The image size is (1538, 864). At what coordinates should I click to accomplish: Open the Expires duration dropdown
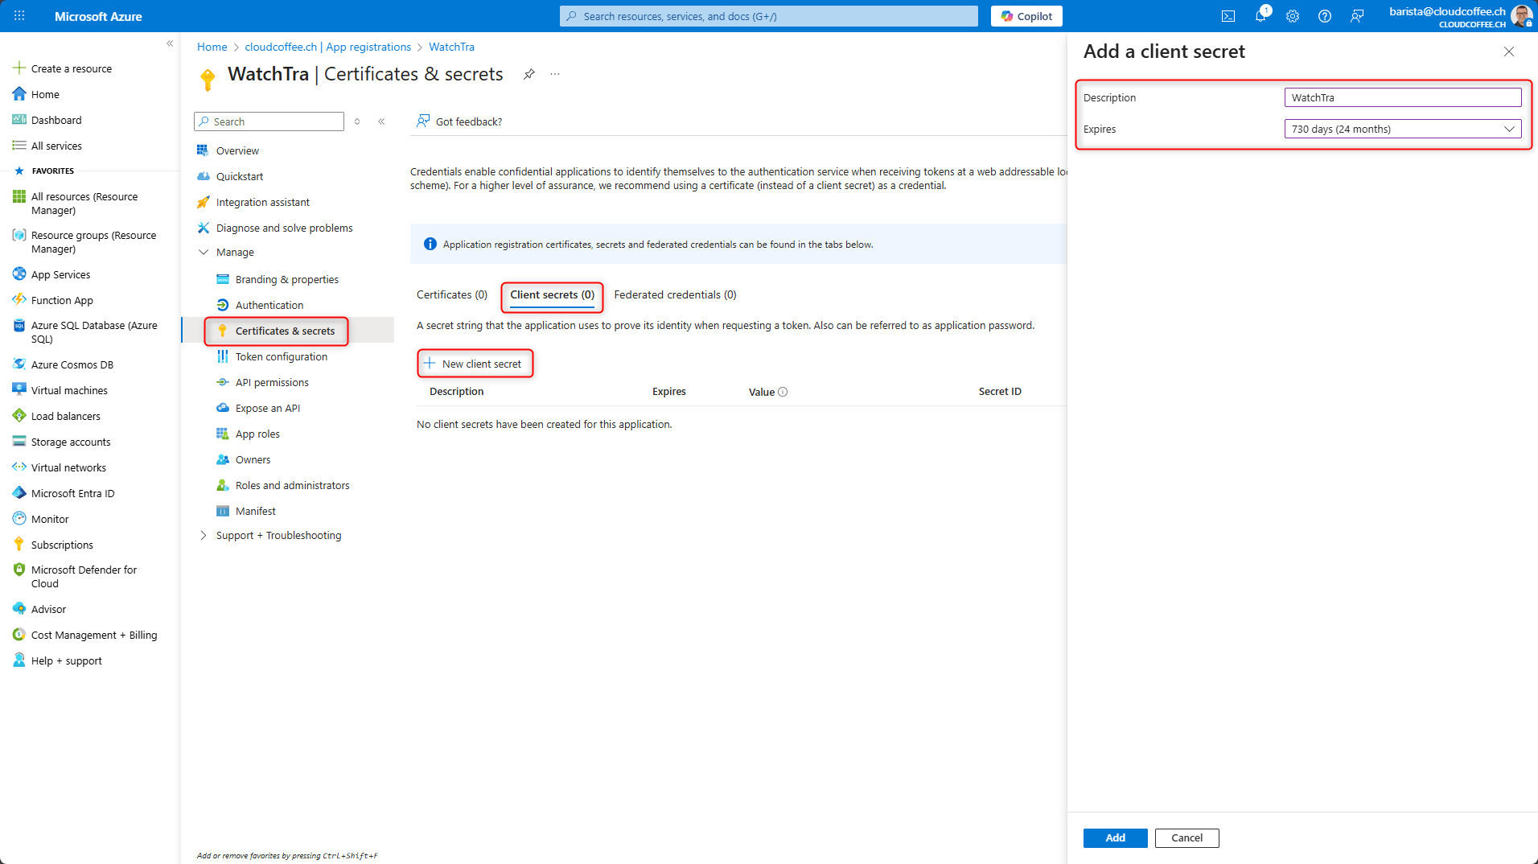1402,129
